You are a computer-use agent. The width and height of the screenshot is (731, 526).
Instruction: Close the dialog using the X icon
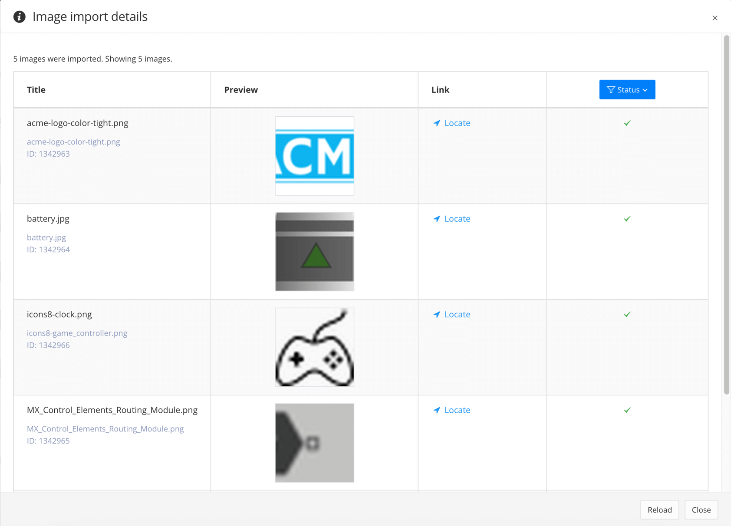[715, 18]
